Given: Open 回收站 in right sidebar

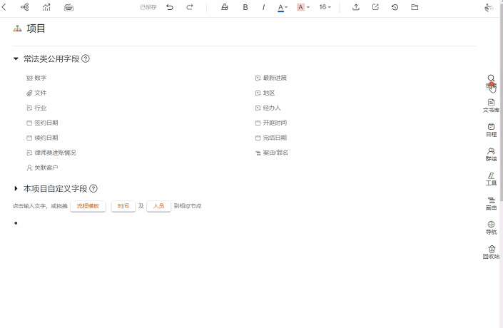Looking at the screenshot, I should [491, 252].
